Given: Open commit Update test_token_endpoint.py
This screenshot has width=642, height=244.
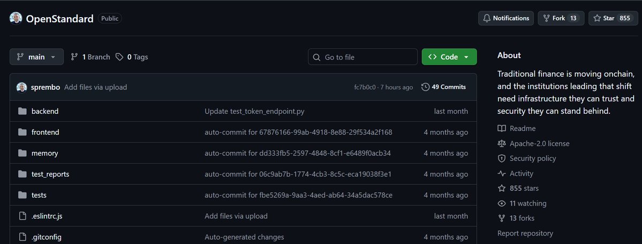Looking at the screenshot, I should [254, 111].
